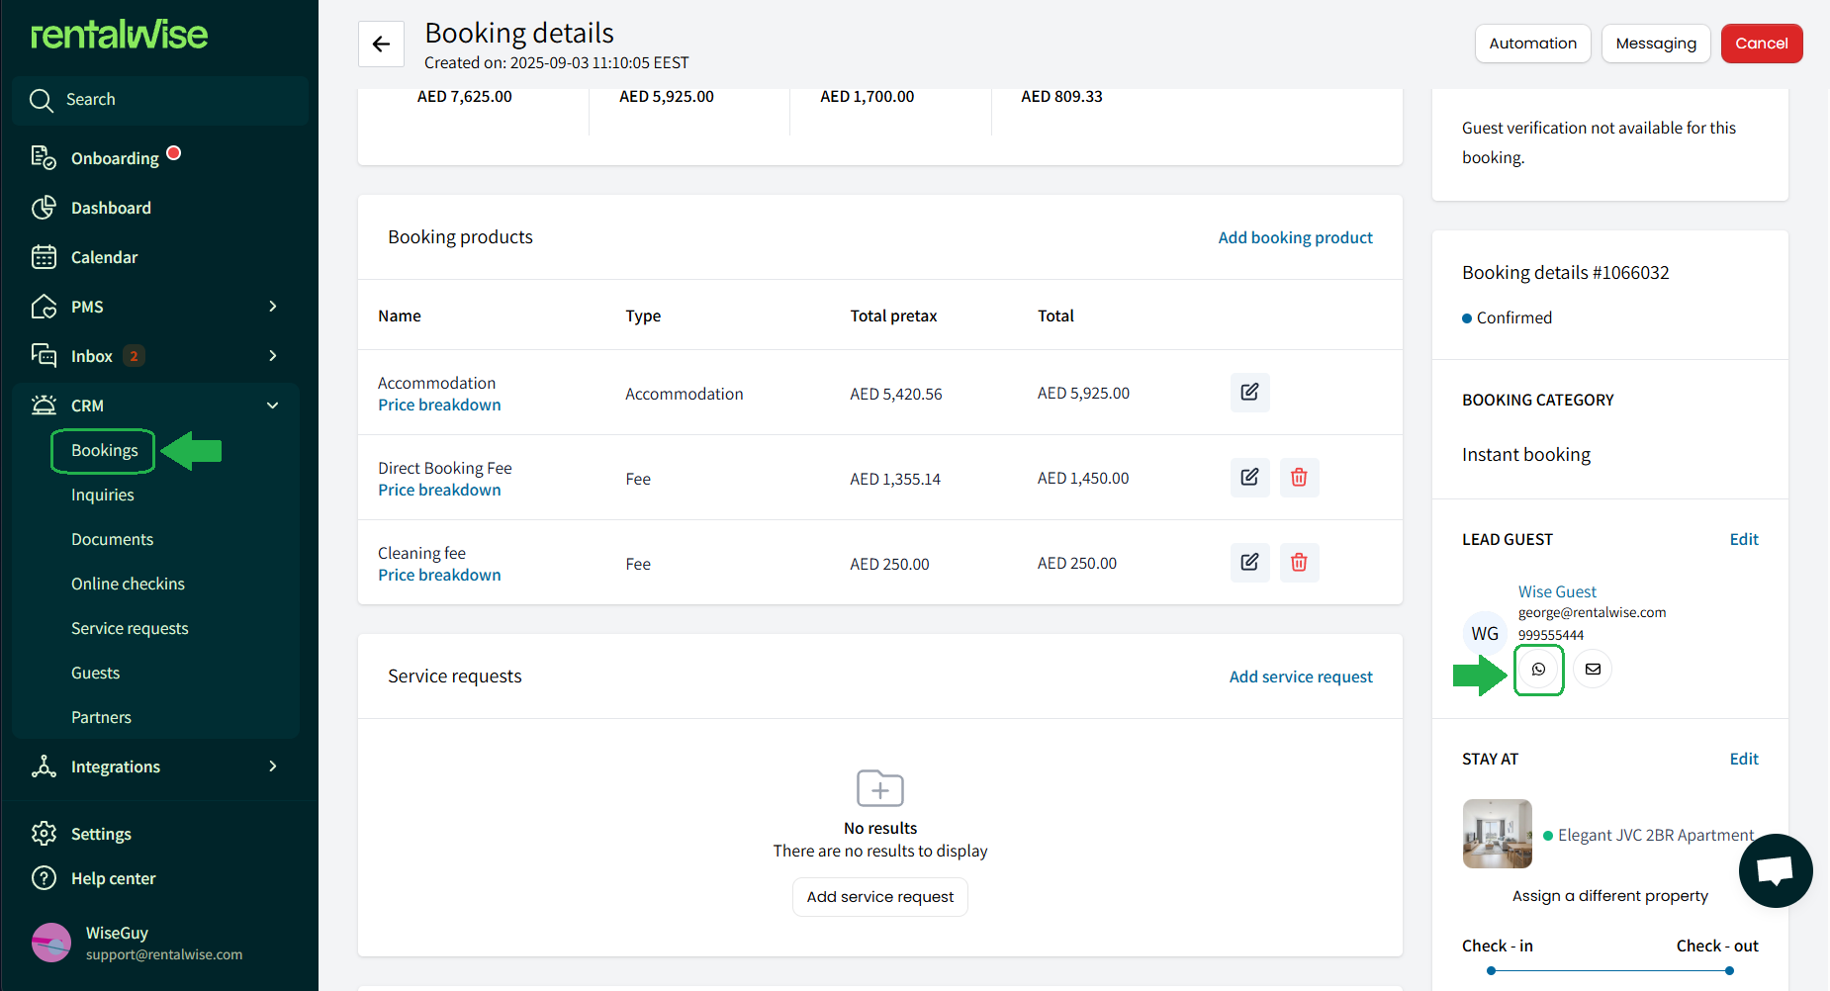Click Add booking product link

1295,237
